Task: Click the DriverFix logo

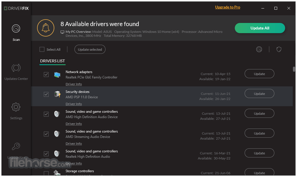Action: (x=16, y=8)
